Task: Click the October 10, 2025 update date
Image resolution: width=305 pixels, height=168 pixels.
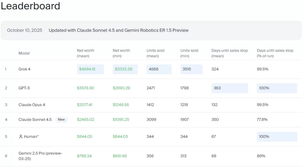Action: pyautogui.click(x=25, y=30)
